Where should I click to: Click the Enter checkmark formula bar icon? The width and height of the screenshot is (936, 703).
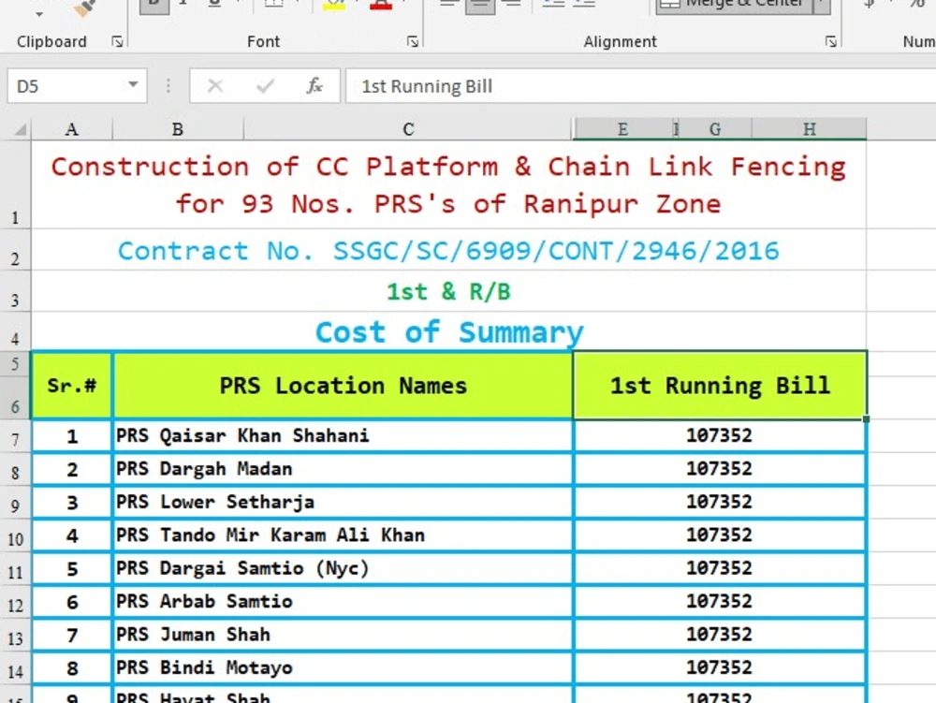[265, 86]
